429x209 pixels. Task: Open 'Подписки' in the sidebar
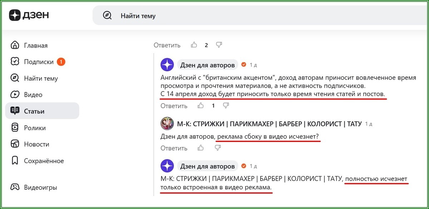pos(42,62)
